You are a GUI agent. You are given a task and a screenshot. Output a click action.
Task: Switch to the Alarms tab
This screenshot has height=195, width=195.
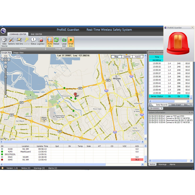tap(172, 164)
